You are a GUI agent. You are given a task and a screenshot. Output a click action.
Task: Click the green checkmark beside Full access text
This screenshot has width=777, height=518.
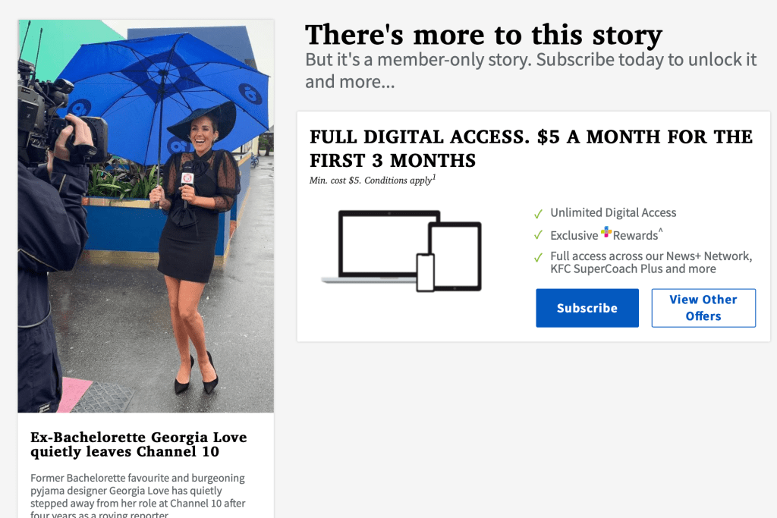538,258
